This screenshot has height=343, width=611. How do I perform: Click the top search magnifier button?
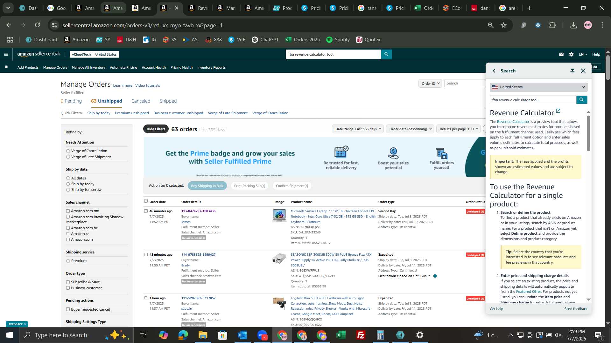pyautogui.click(x=386, y=54)
